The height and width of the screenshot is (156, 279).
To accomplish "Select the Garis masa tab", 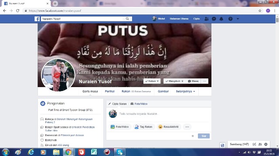I will 90,91.
